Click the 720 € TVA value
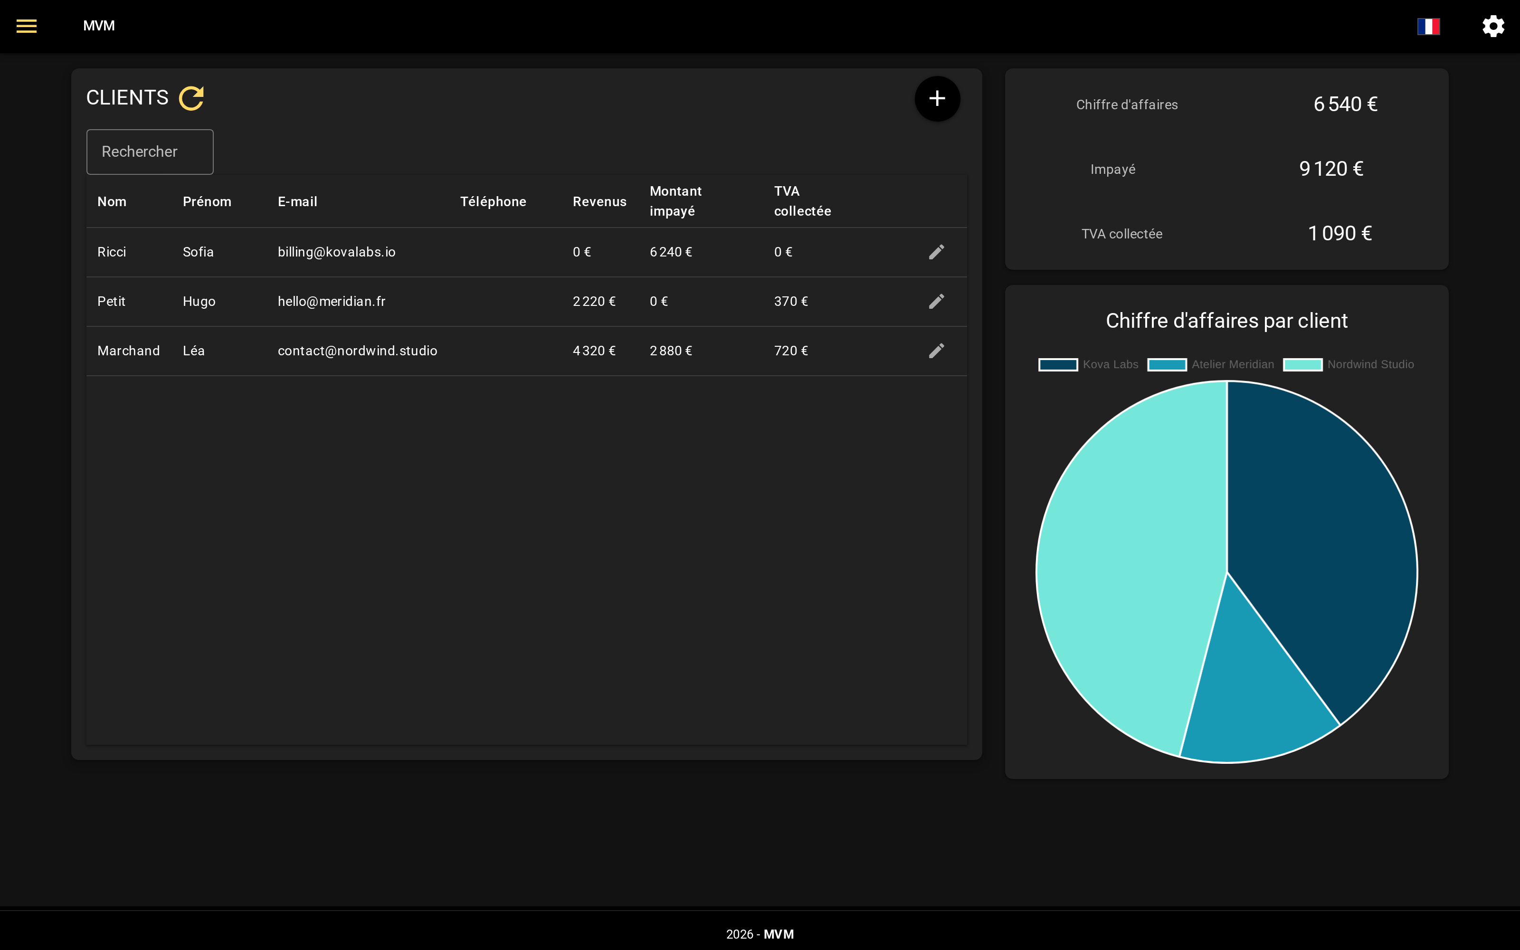Screen dimensions: 1520x950 [791, 351]
